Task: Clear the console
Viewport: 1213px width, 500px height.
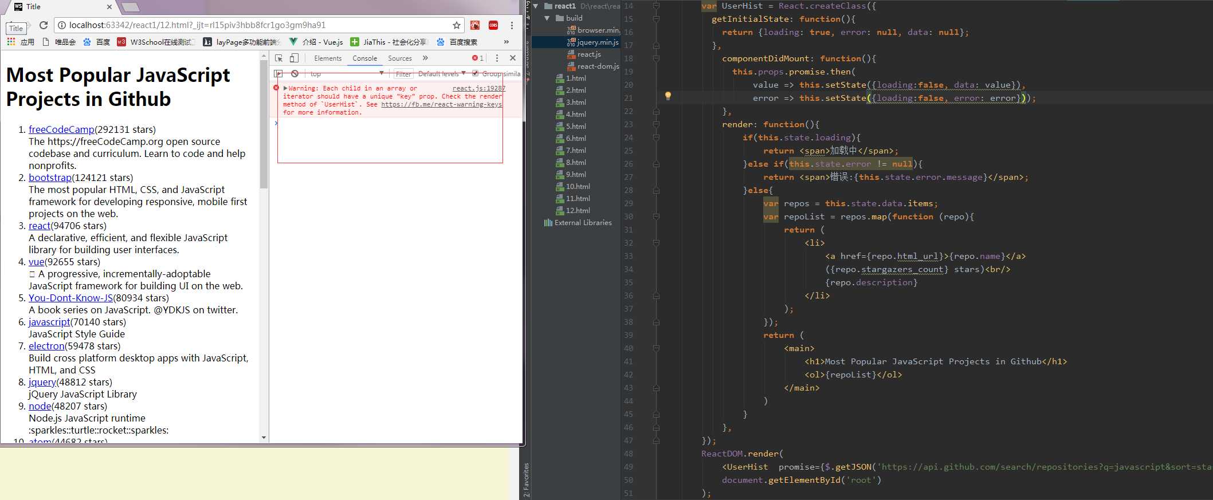Action: click(295, 73)
